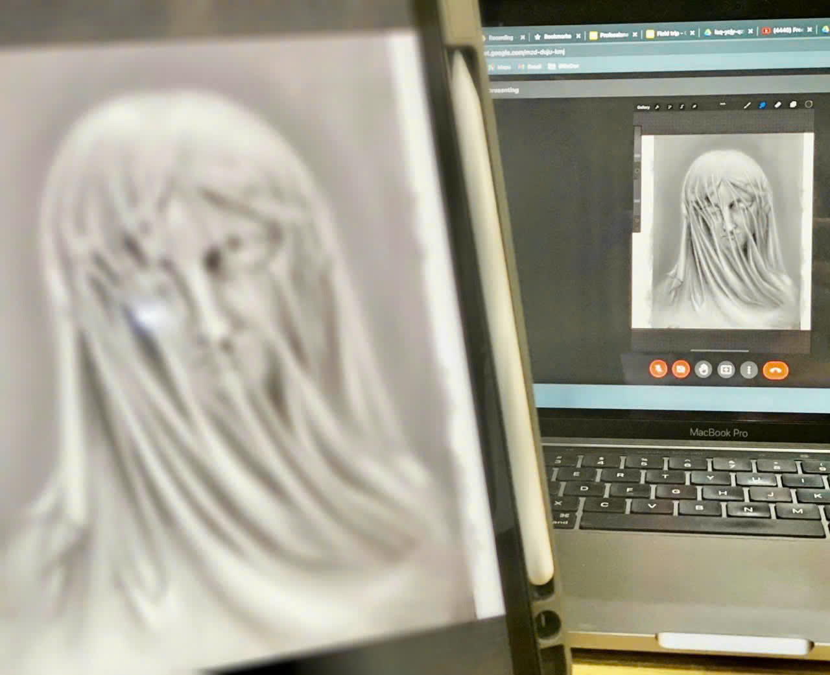Switch to the Bookmarks browser tab
Viewport: 830px width, 675px height.
coord(556,36)
